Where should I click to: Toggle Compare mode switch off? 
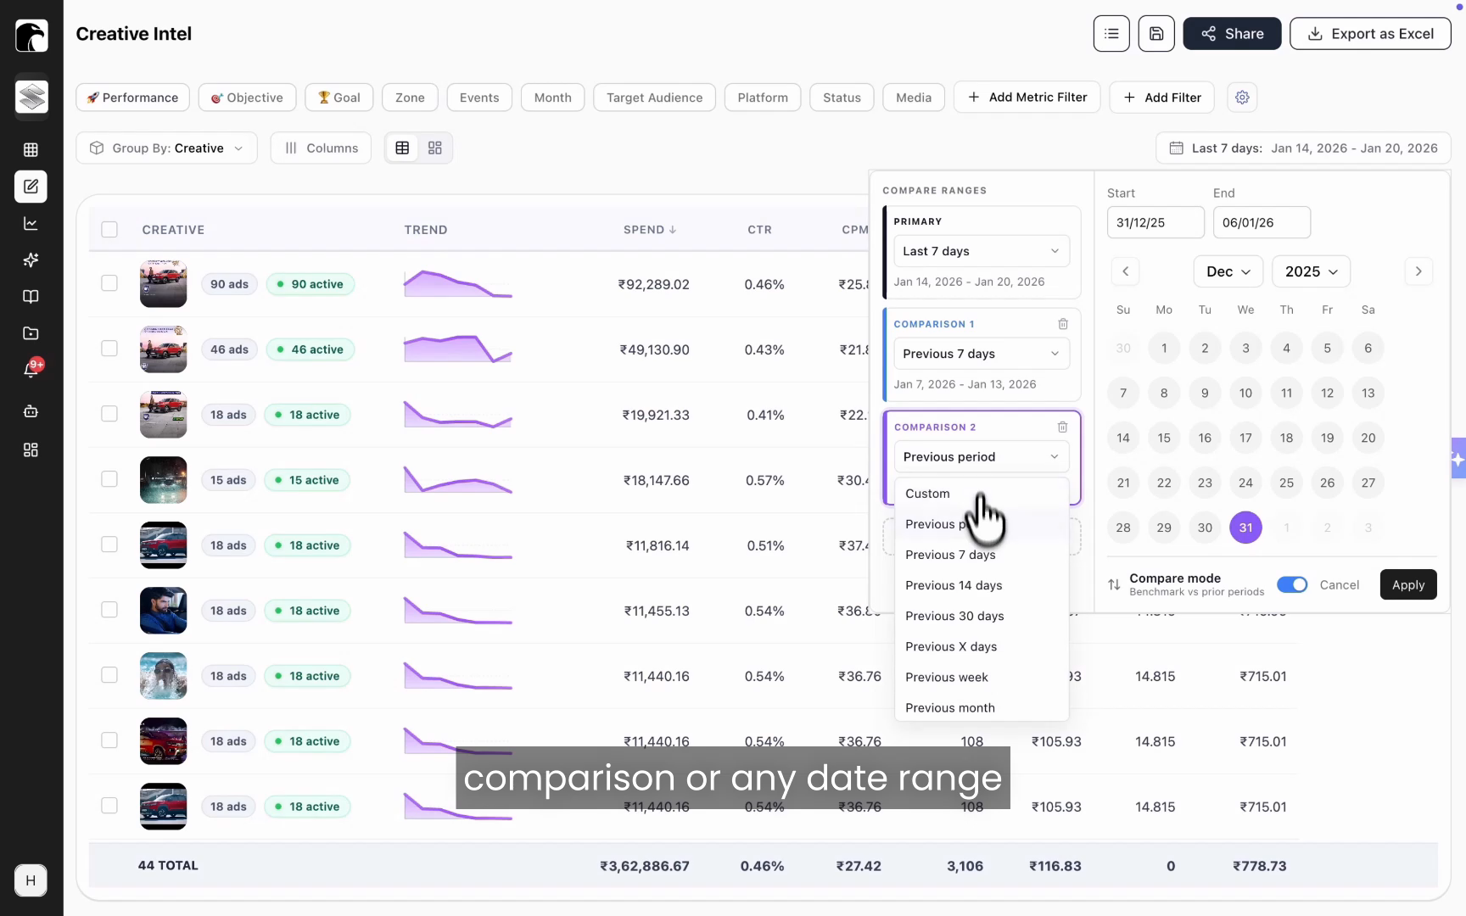pyautogui.click(x=1292, y=584)
